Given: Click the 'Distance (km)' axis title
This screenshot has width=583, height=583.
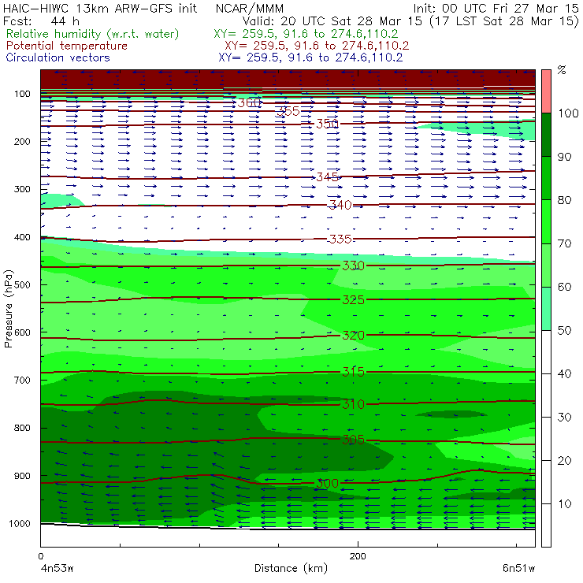Looking at the screenshot, I should coord(291,569).
